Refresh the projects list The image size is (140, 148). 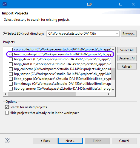tap(127, 67)
